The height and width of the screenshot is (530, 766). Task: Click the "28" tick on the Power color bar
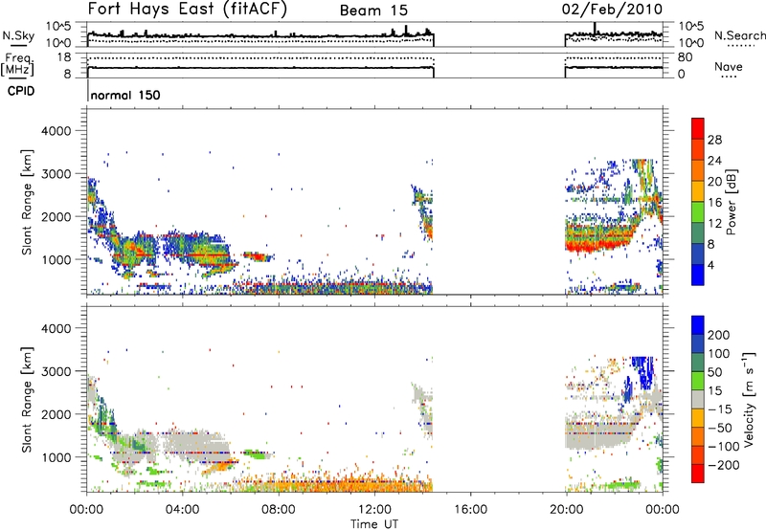point(714,140)
